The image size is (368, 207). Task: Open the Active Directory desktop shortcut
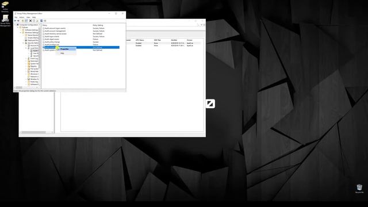pyautogui.click(x=5, y=7)
